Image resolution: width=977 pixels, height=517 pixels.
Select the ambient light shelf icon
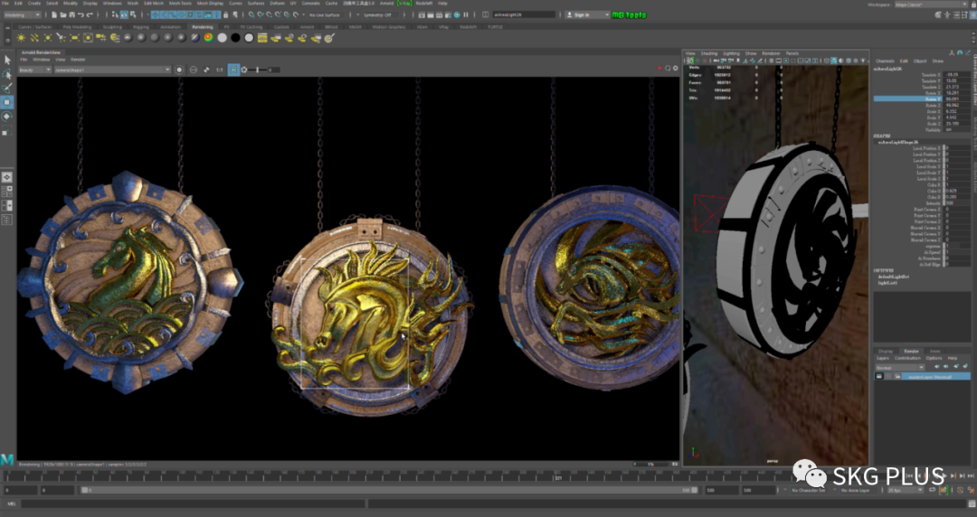(x=20, y=38)
